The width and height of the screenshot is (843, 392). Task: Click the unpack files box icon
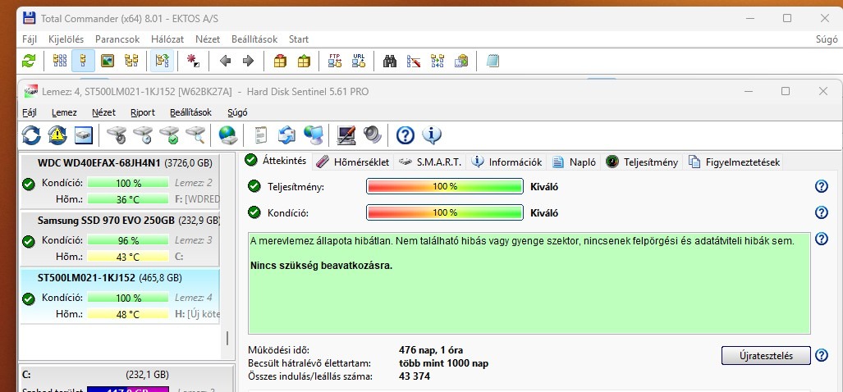(304, 62)
